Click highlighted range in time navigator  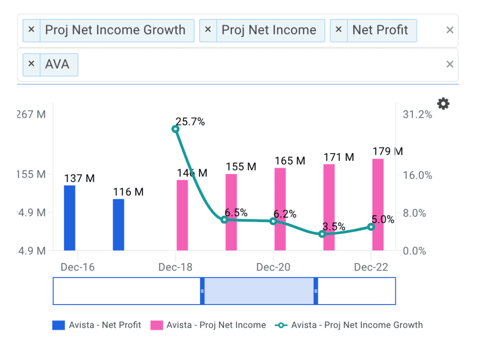pyautogui.click(x=259, y=291)
